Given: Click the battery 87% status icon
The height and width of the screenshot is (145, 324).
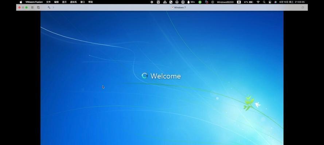Looking at the screenshot, I should pyautogui.click(x=249, y=2).
